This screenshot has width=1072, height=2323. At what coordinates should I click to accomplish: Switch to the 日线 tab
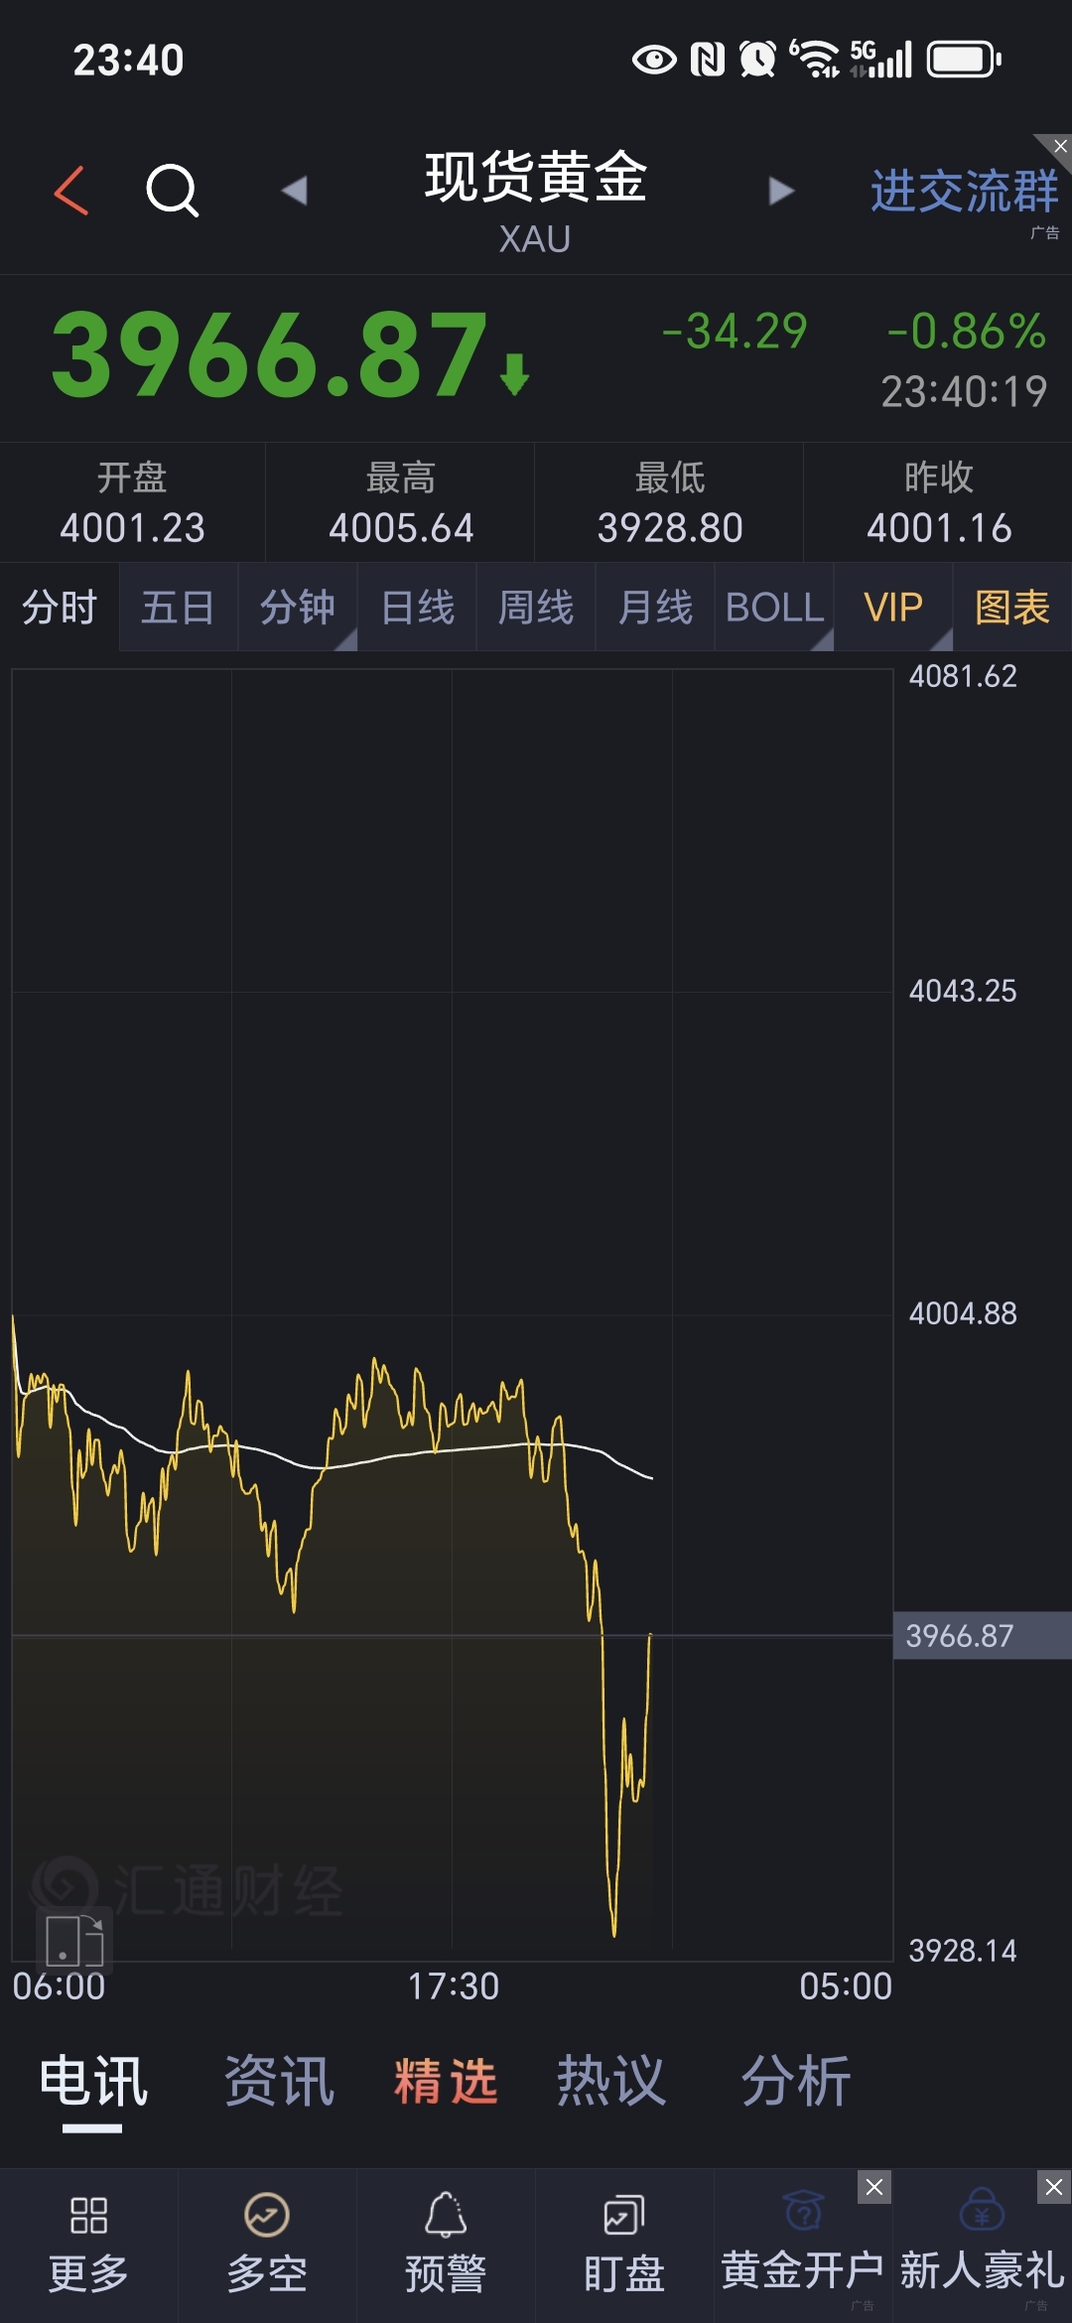(x=417, y=607)
